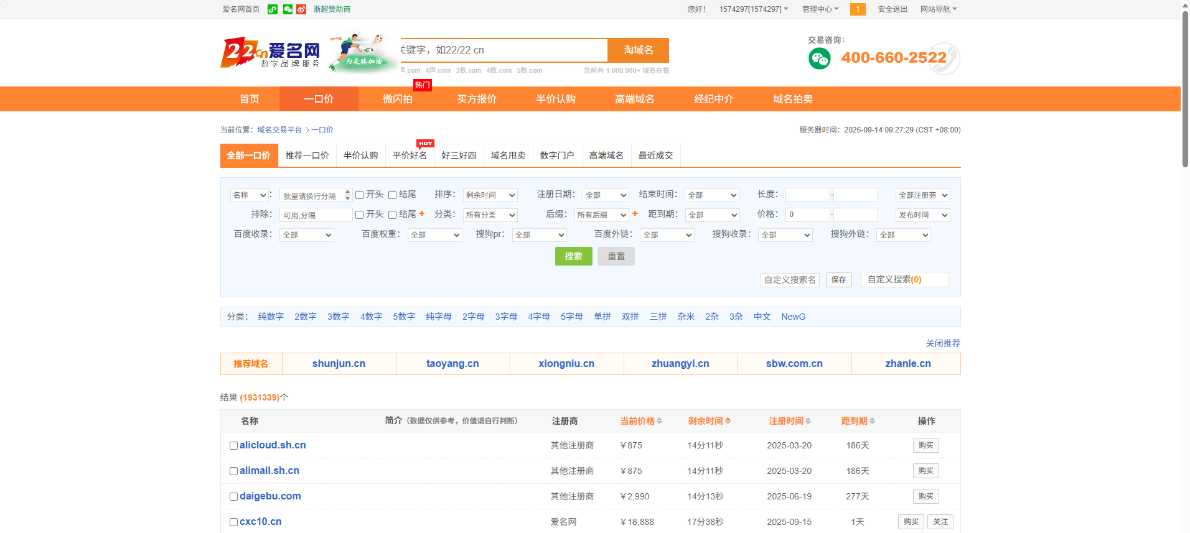
Task: Sort by 距到期 column arrows
Action: point(872,421)
